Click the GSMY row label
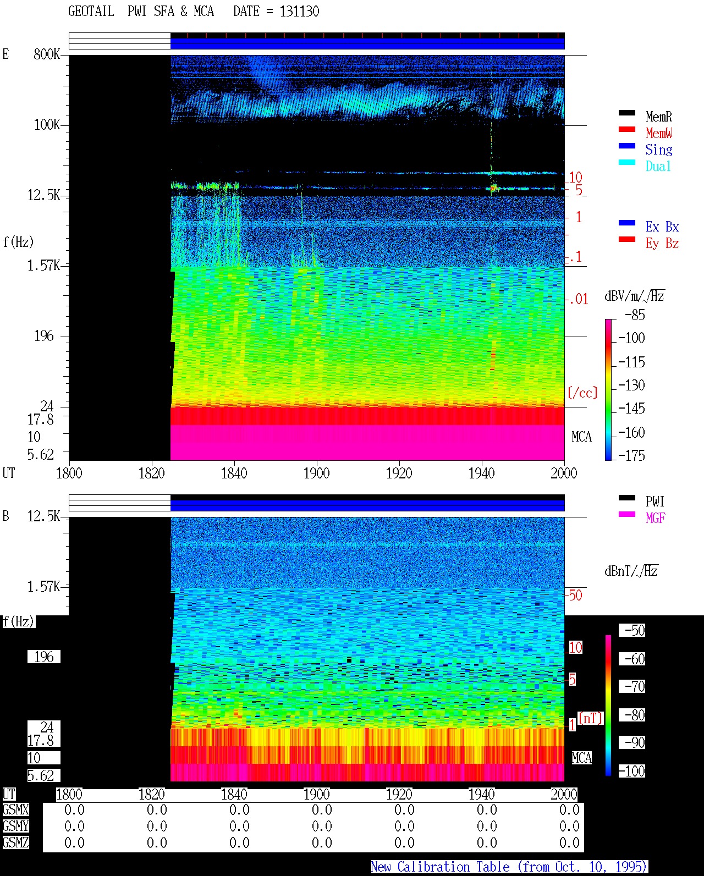The image size is (704, 876). (x=15, y=827)
